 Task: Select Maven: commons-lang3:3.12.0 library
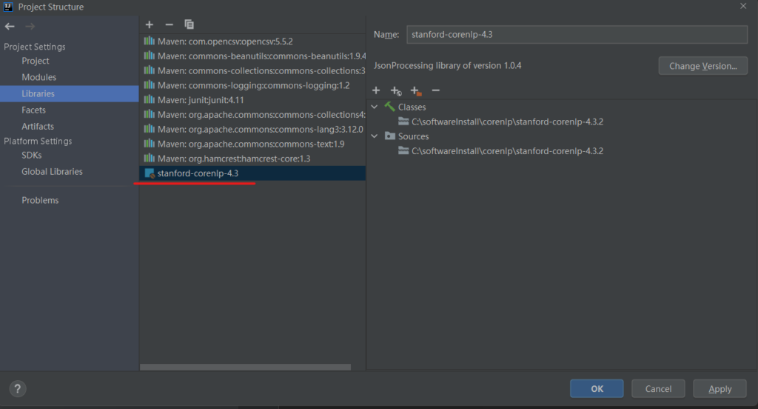pyautogui.click(x=252, y=129)
